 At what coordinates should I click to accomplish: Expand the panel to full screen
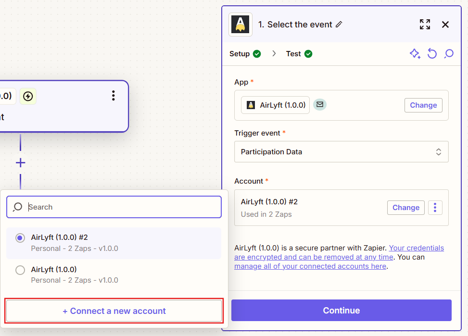click(425, 25)
